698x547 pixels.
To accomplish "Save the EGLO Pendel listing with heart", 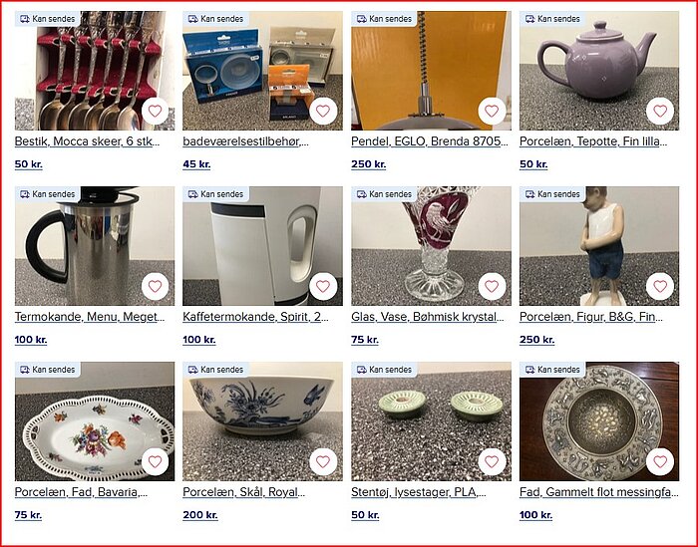I will coord(492,111).
